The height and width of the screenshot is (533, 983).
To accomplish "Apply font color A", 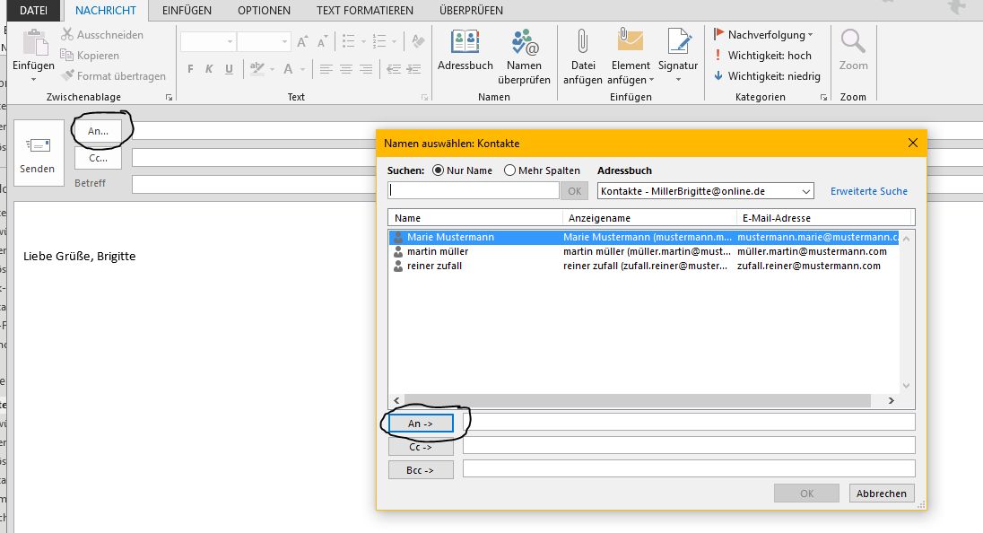I will coord(289,69).
